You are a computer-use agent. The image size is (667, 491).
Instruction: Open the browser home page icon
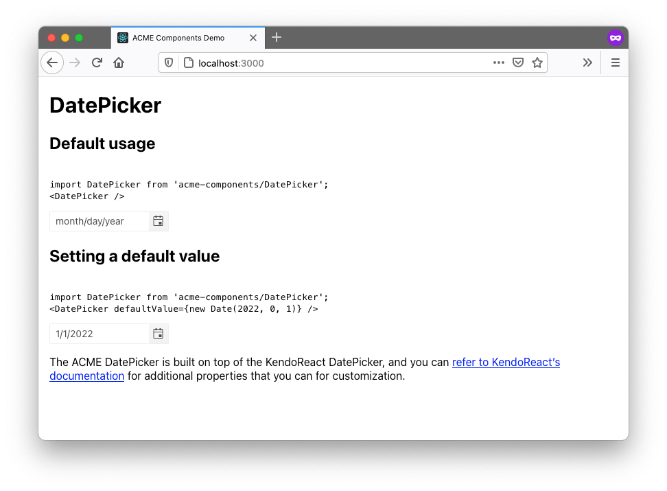pos(119,62)
